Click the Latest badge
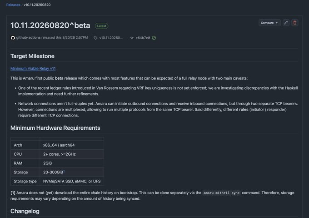The height and width of the screenshot is (218, 309). pos(101,26)
